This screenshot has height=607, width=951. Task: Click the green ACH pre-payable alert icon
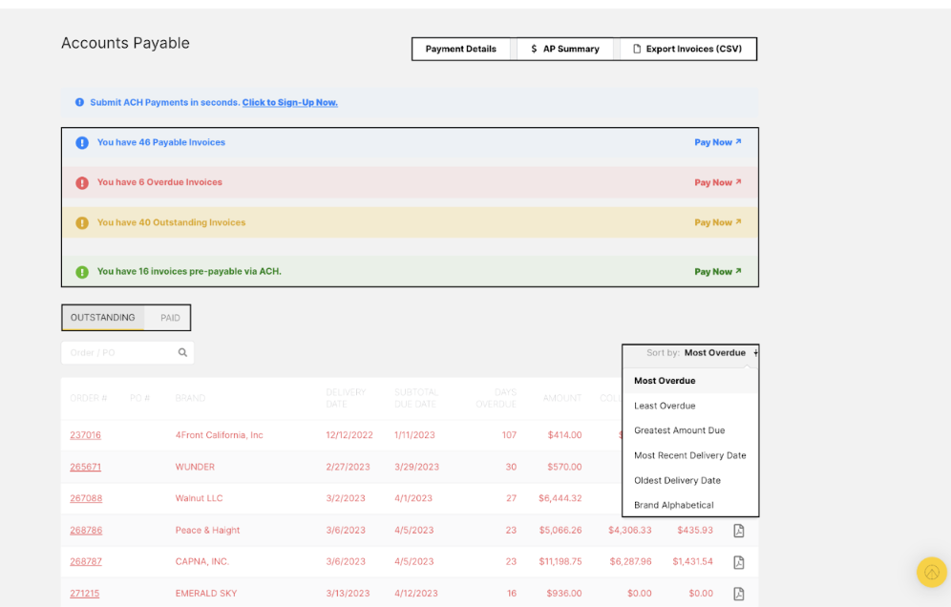coord(82,272)
